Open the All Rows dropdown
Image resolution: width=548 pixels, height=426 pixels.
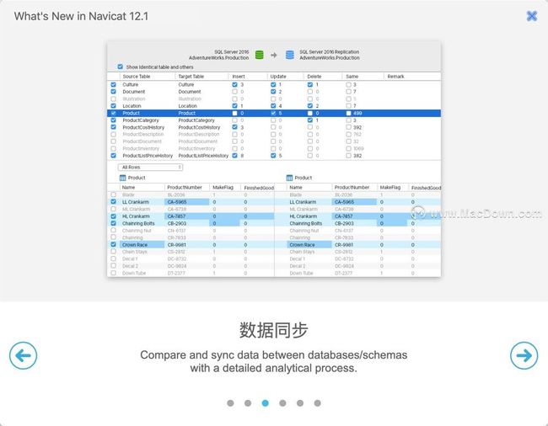150,168
